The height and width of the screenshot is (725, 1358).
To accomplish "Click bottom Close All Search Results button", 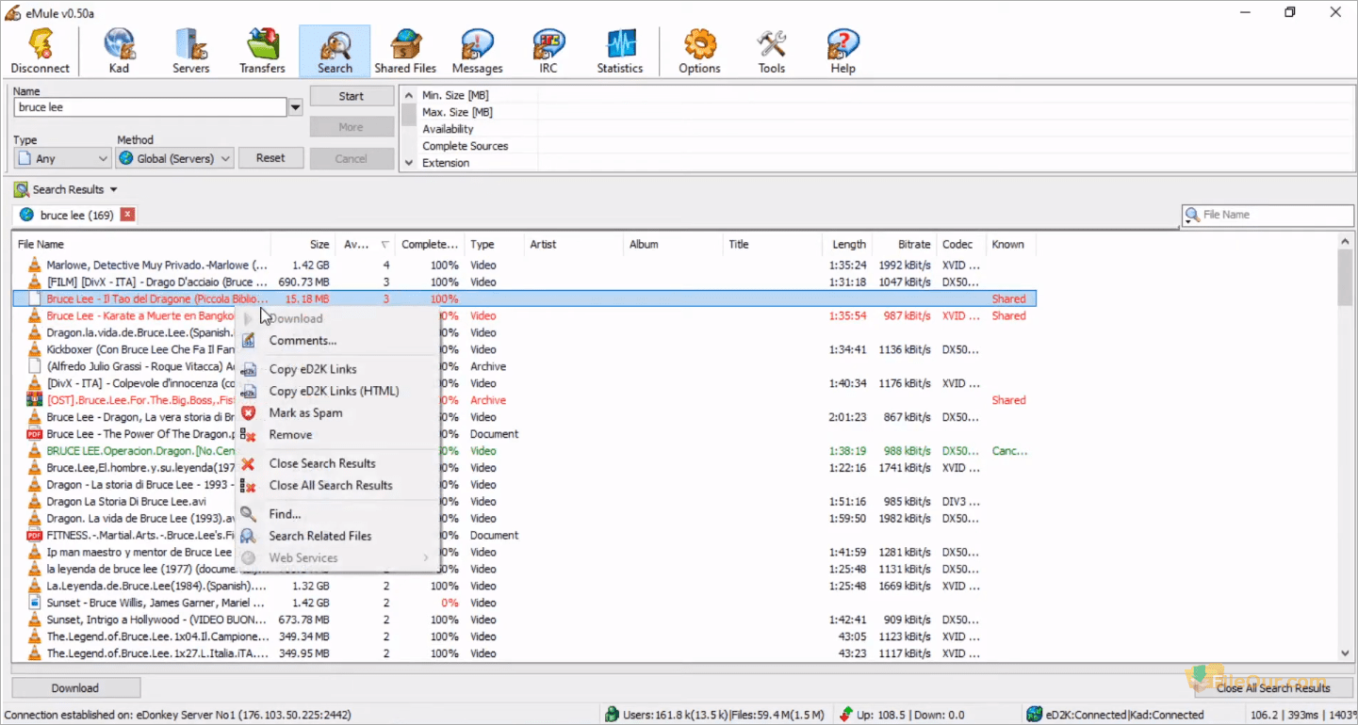I will 1273,688.
